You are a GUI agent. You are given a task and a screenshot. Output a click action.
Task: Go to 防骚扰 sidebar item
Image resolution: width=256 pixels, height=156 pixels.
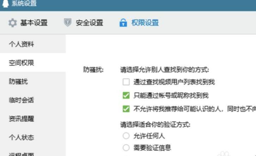pos(33,81)
